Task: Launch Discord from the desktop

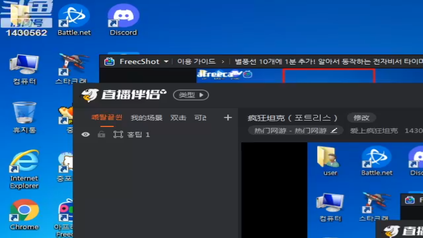Action: tap(123, 20)
